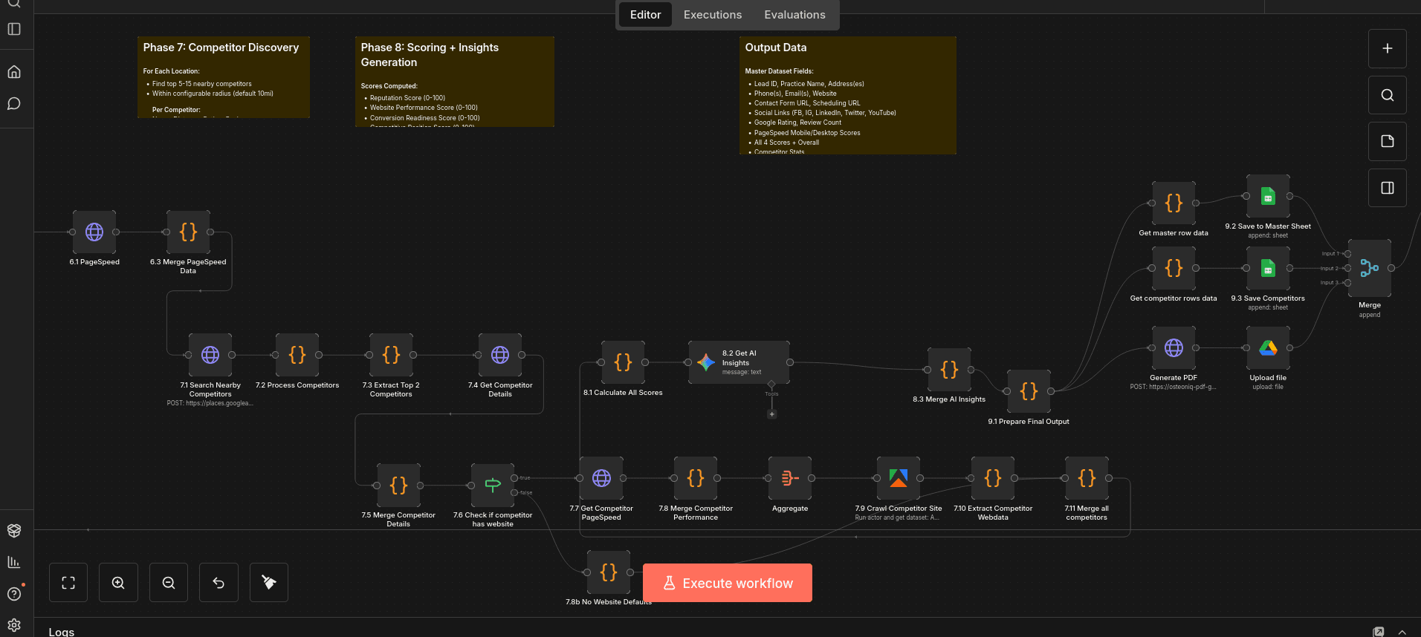Open the 7.2 Process Competitors code node
This screenshot has width=1421, height=637.
(x=297, y=355)
